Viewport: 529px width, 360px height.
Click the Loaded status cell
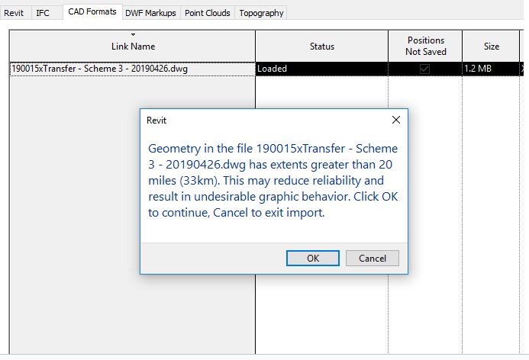(322, 69)
